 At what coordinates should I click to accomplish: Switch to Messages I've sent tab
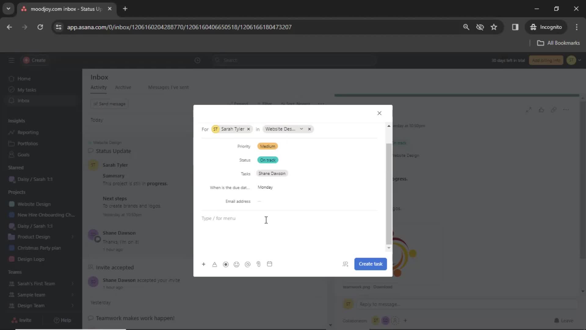point(169,87)
